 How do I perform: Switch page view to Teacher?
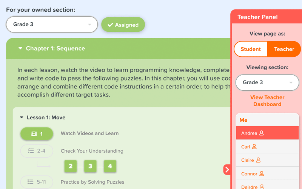click(x=284, y=49)
